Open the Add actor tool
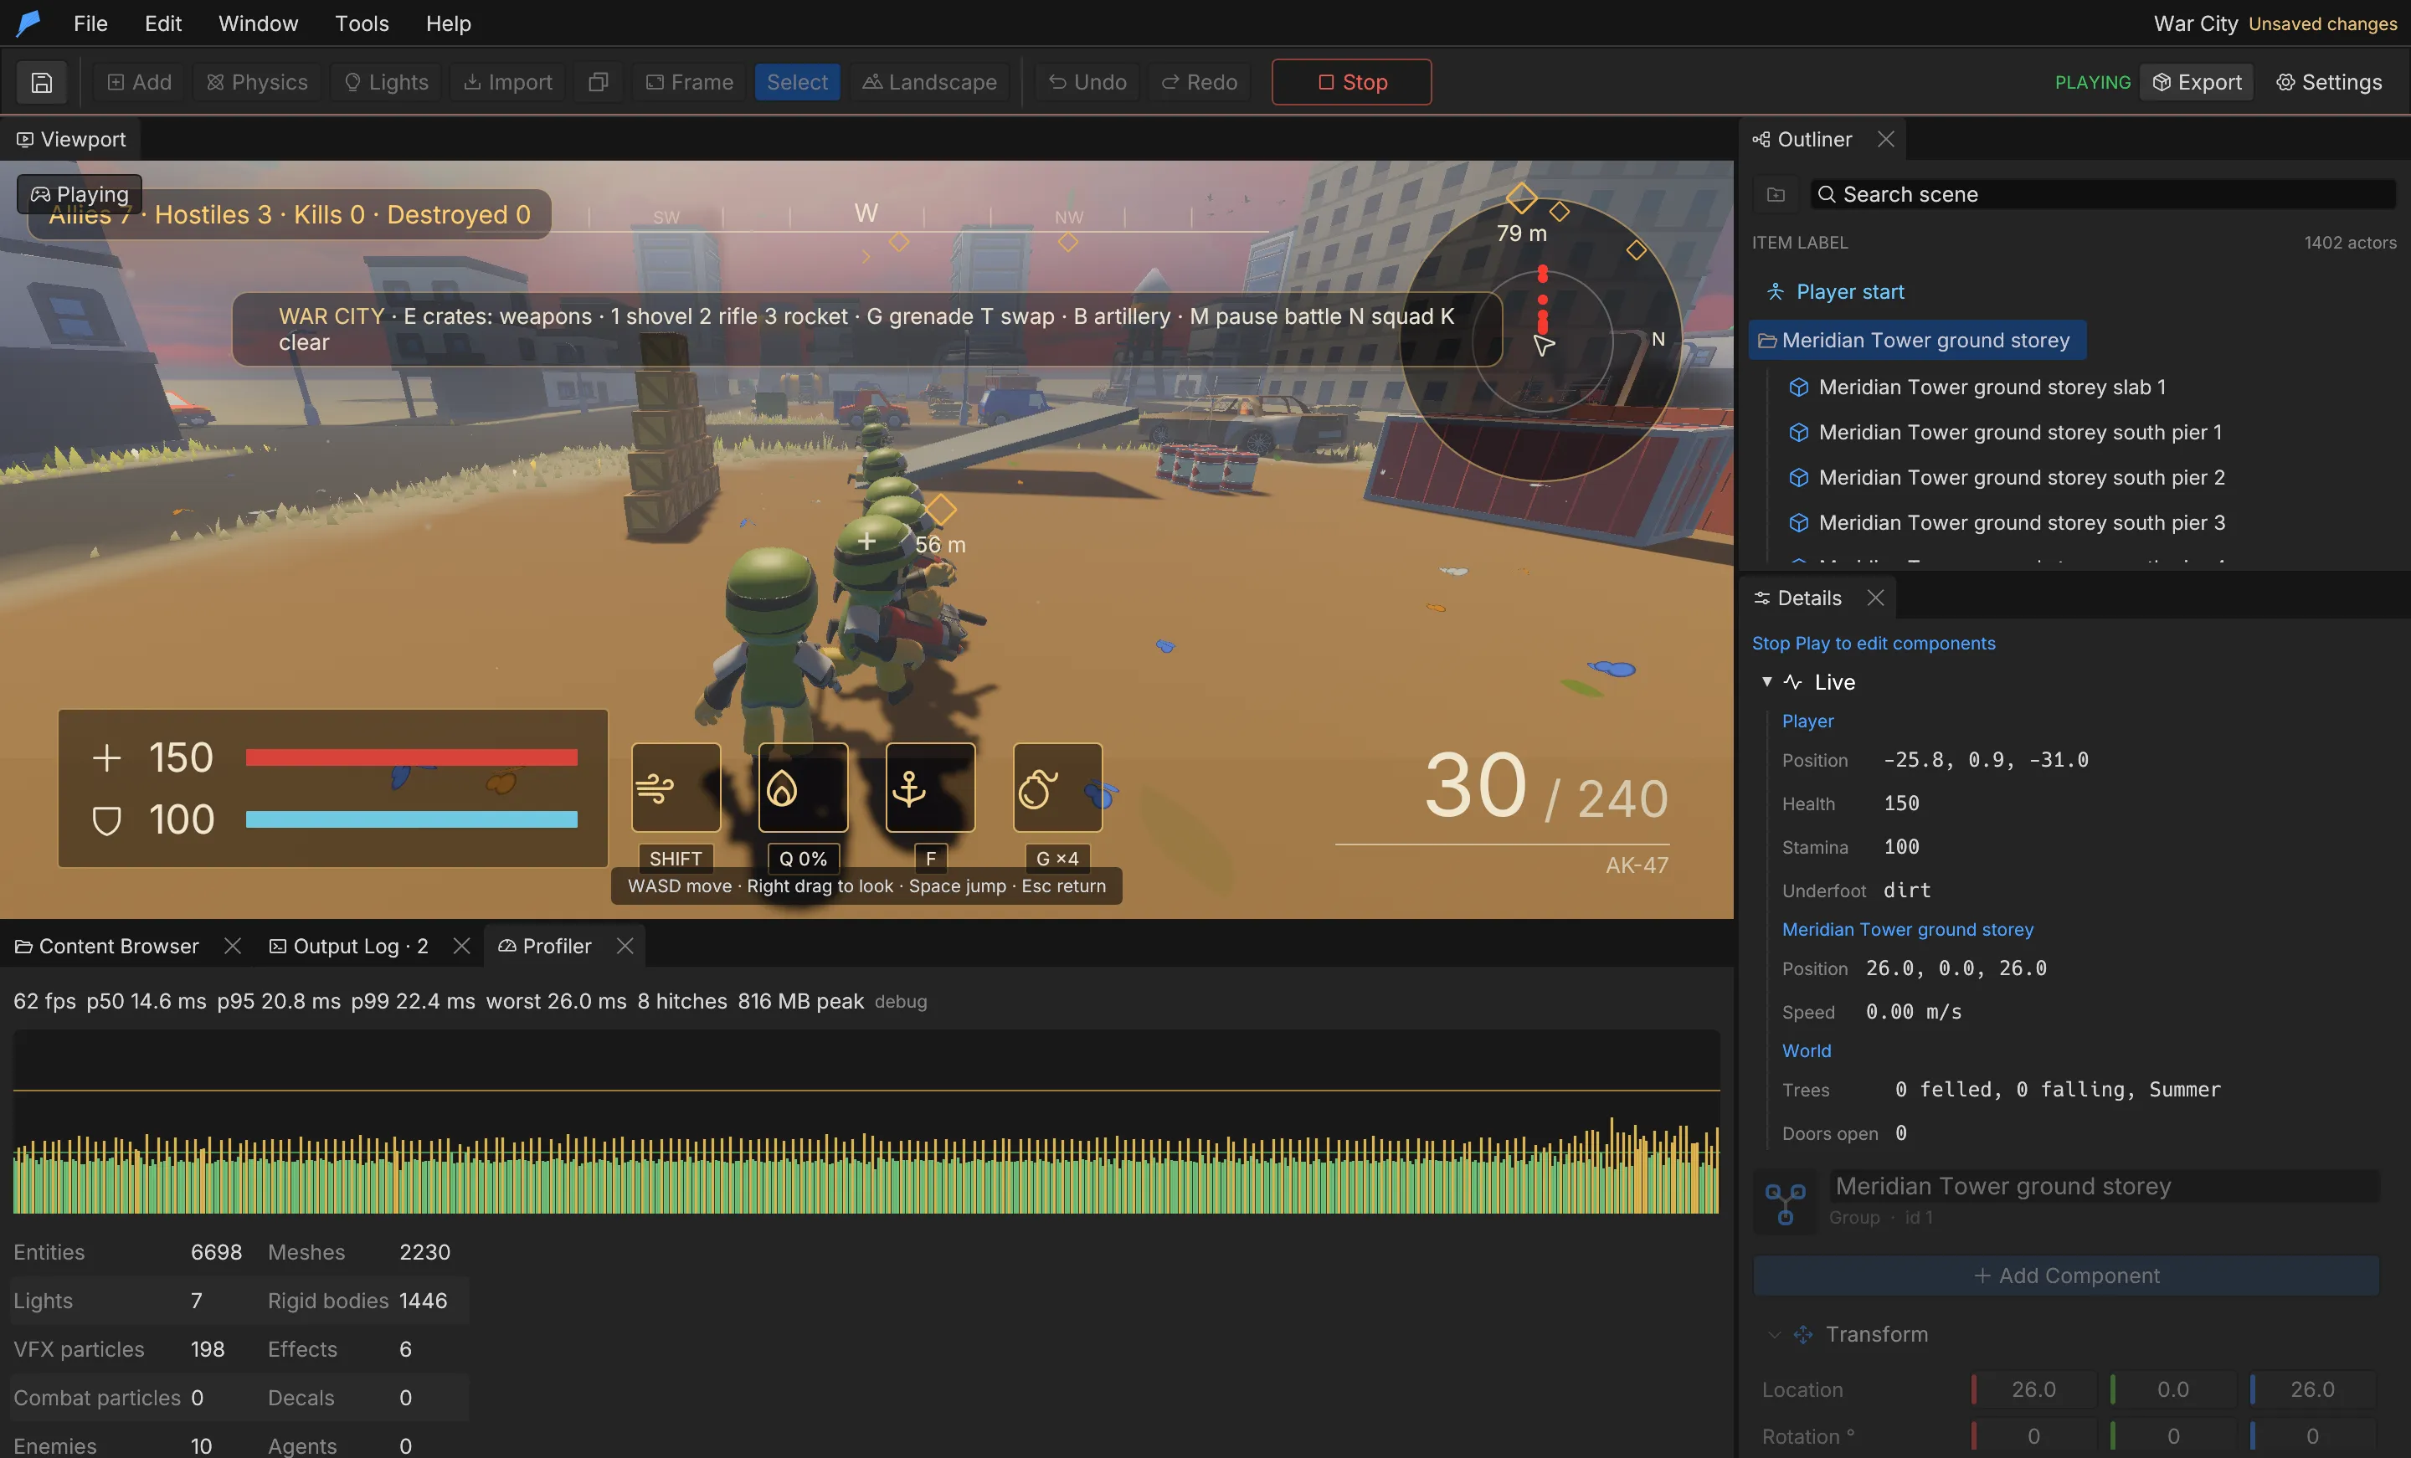2411x1458 pixels. click(139, 82)
